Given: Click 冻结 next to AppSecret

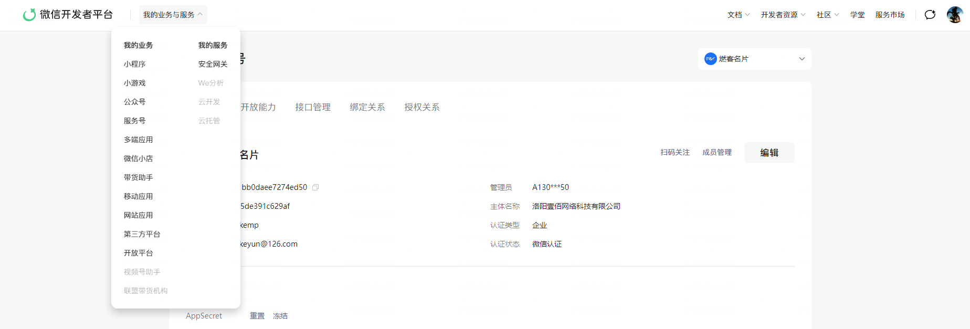Looking at the screenshot, I should click(280, 316).
